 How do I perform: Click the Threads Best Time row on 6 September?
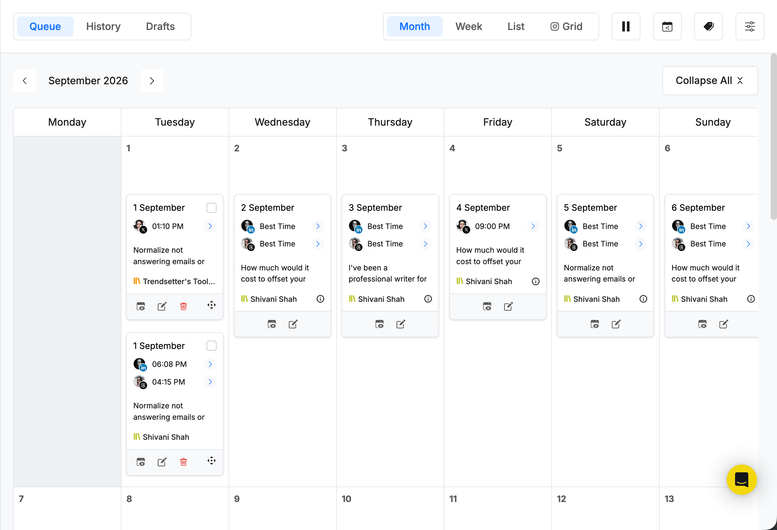pyautogui.click(x=713, y=244)
